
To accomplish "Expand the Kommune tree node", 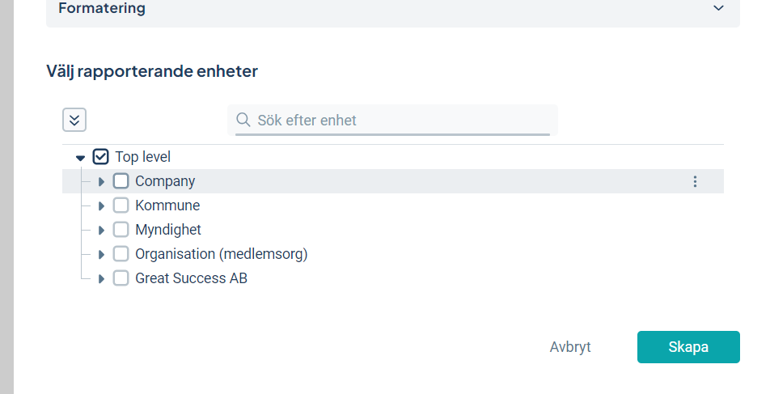I will 101,205.
